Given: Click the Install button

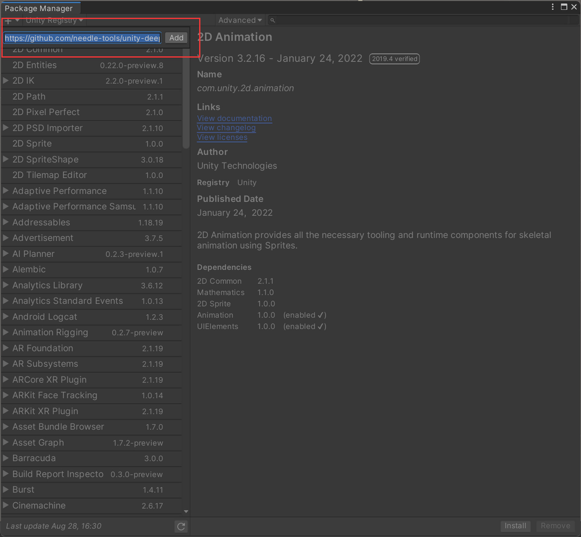Looking at the screenshot, I should [x=515, y=526].
